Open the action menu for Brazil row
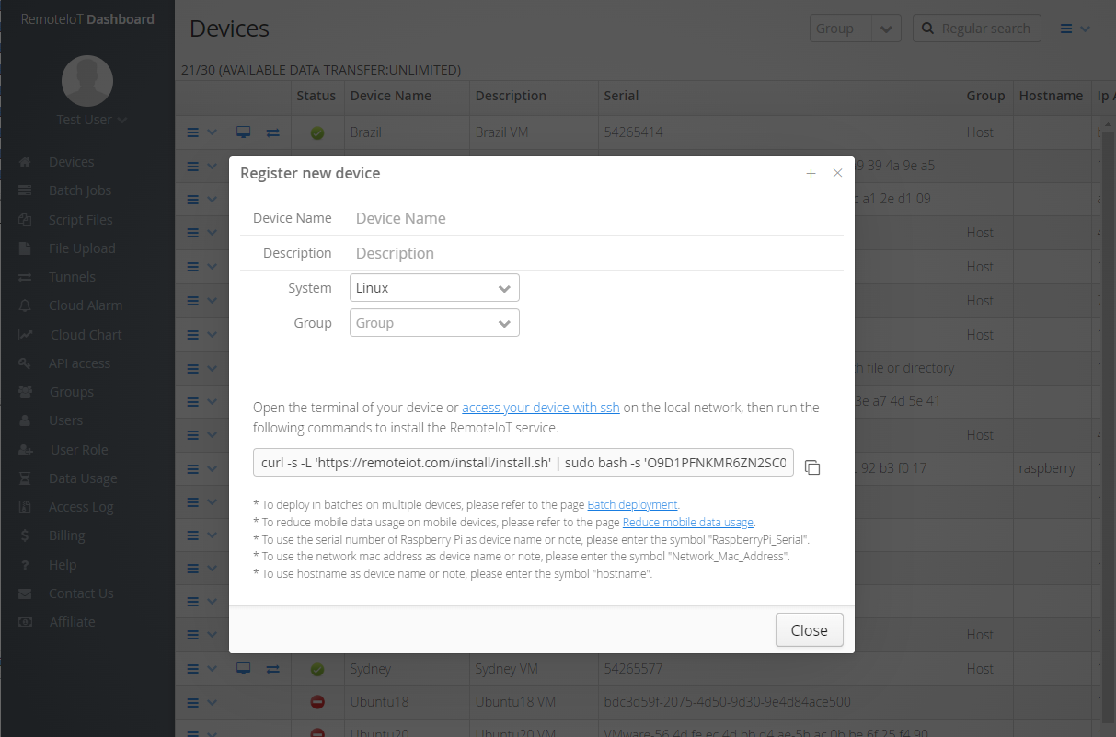 point(202,132)
